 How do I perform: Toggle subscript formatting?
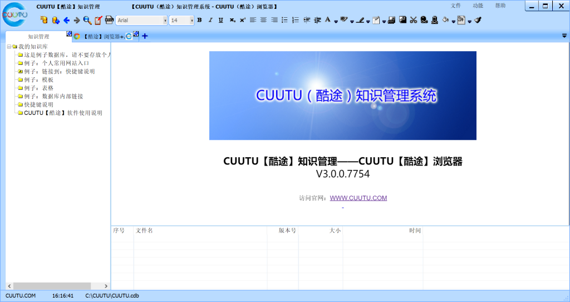pyautogui.click(x=232, y=21)
